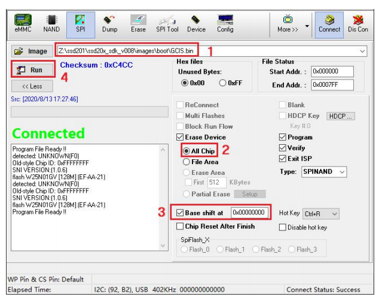Click the Elapsed Time: status field
379x300 pixels.
click(29, 290)
